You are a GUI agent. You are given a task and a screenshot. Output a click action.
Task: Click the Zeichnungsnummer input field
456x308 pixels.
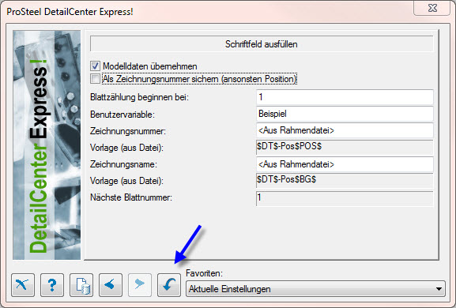coord(345,130)
